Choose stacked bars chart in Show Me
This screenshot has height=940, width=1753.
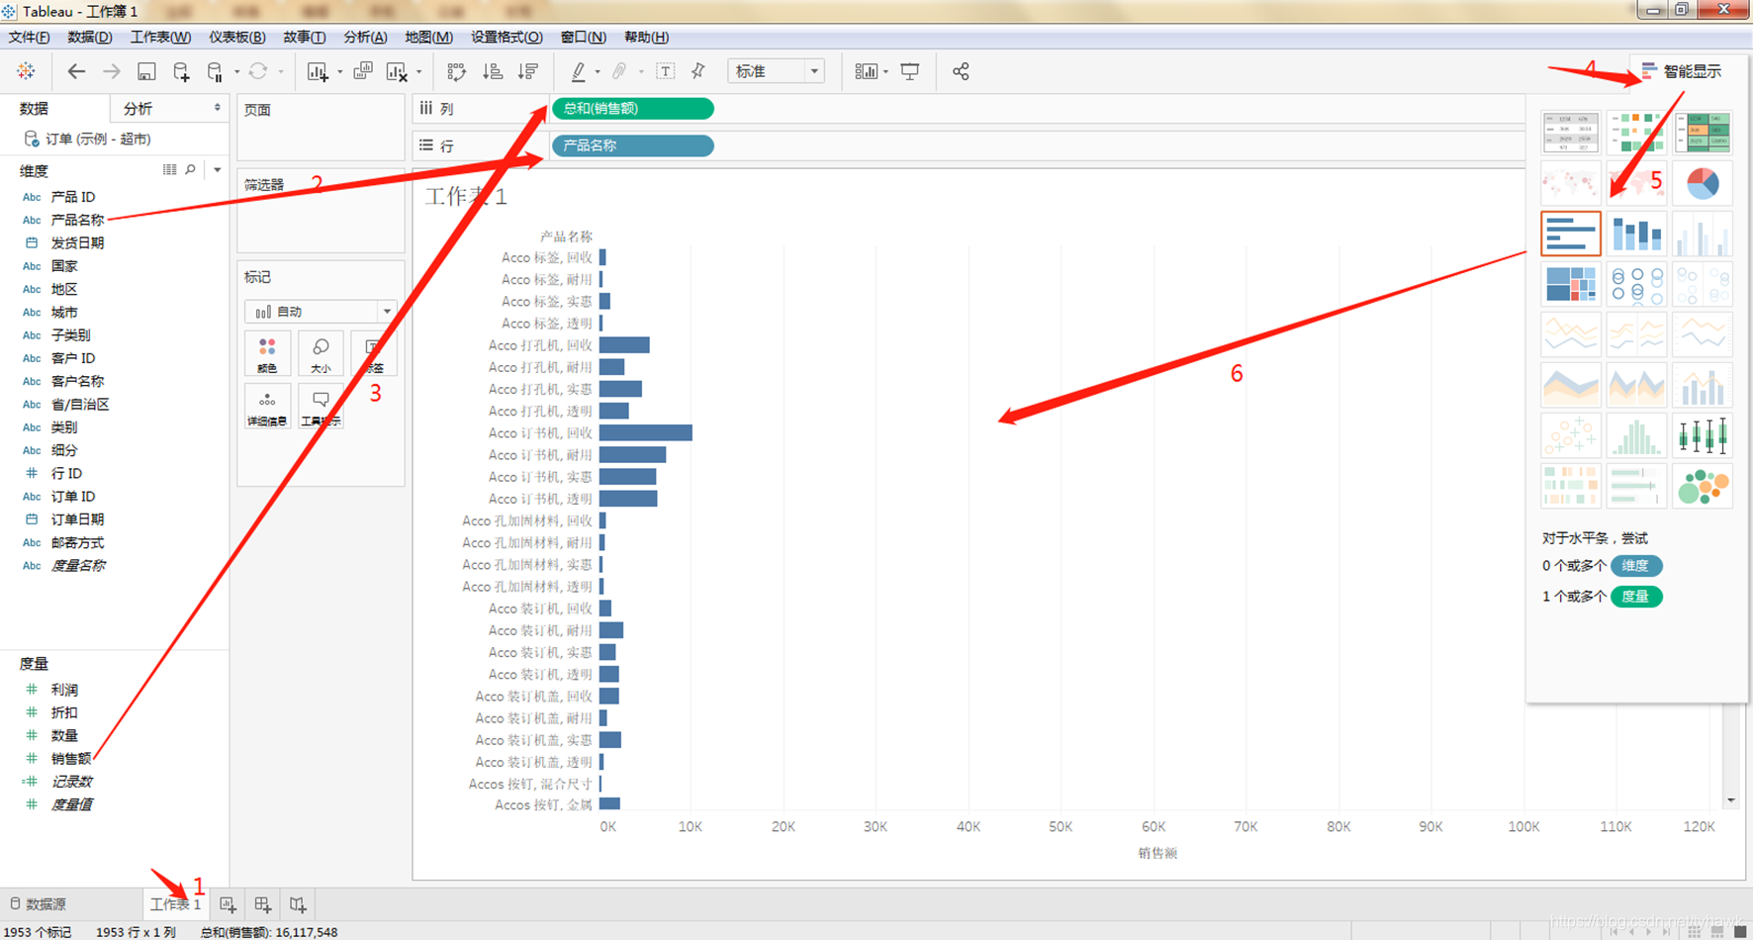pyautogui.click(x=1636, y=234)
